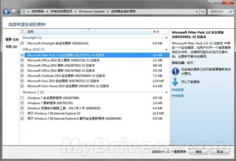The image size is (236, 161).
Task: Maximize the Windows Update window
Action: (x=219, y=3)
